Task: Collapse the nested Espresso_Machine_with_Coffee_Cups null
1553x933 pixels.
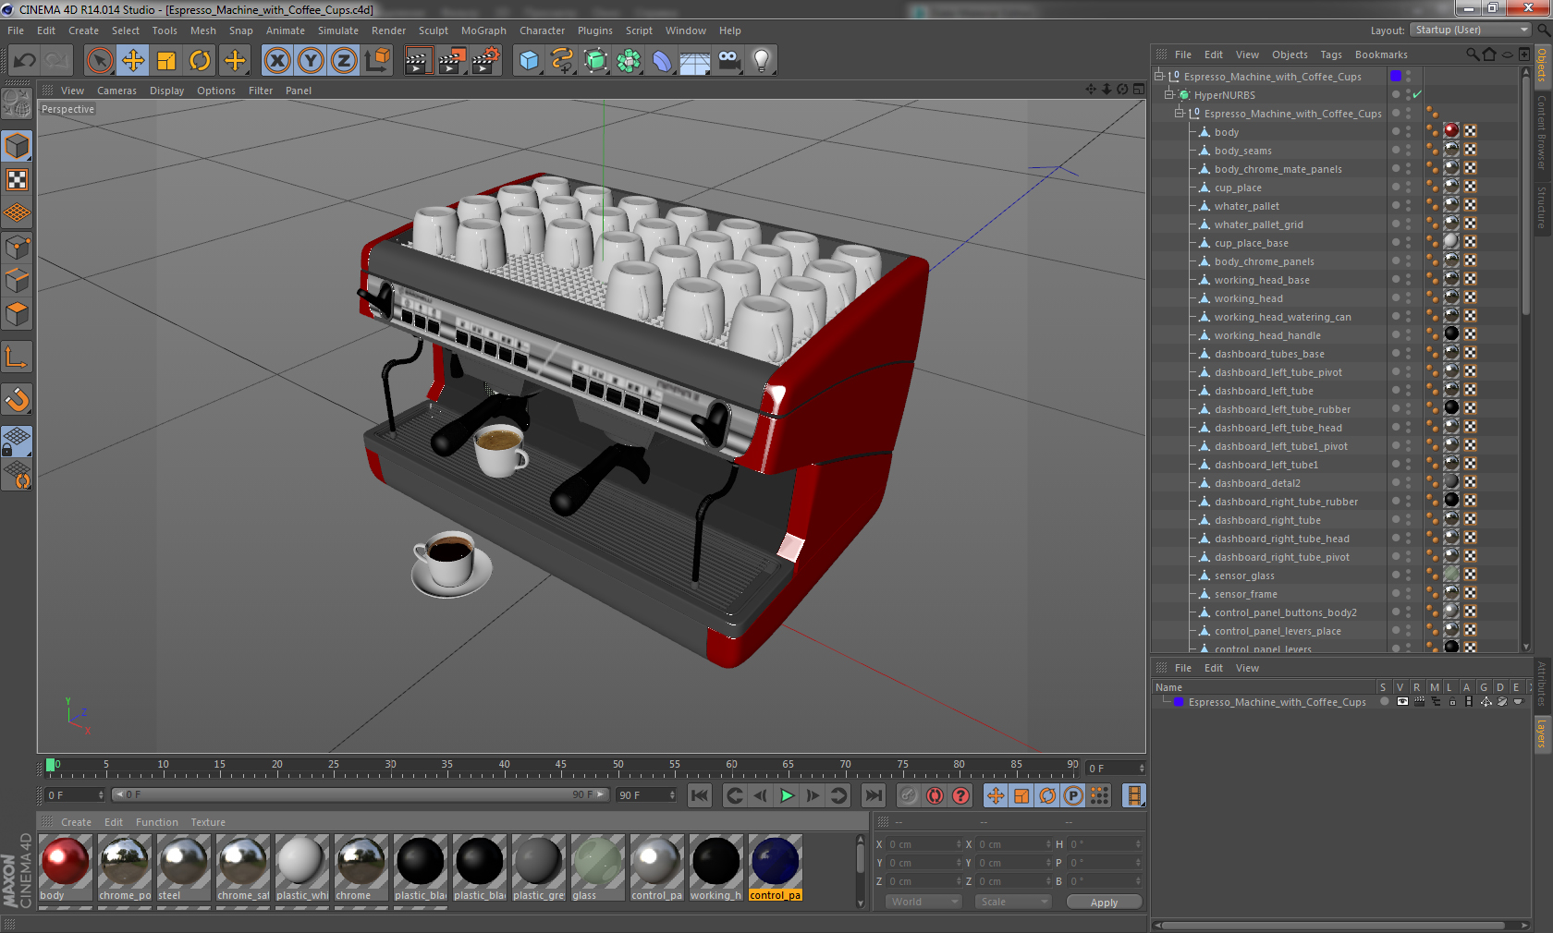Action: [x=1180, y=114]
